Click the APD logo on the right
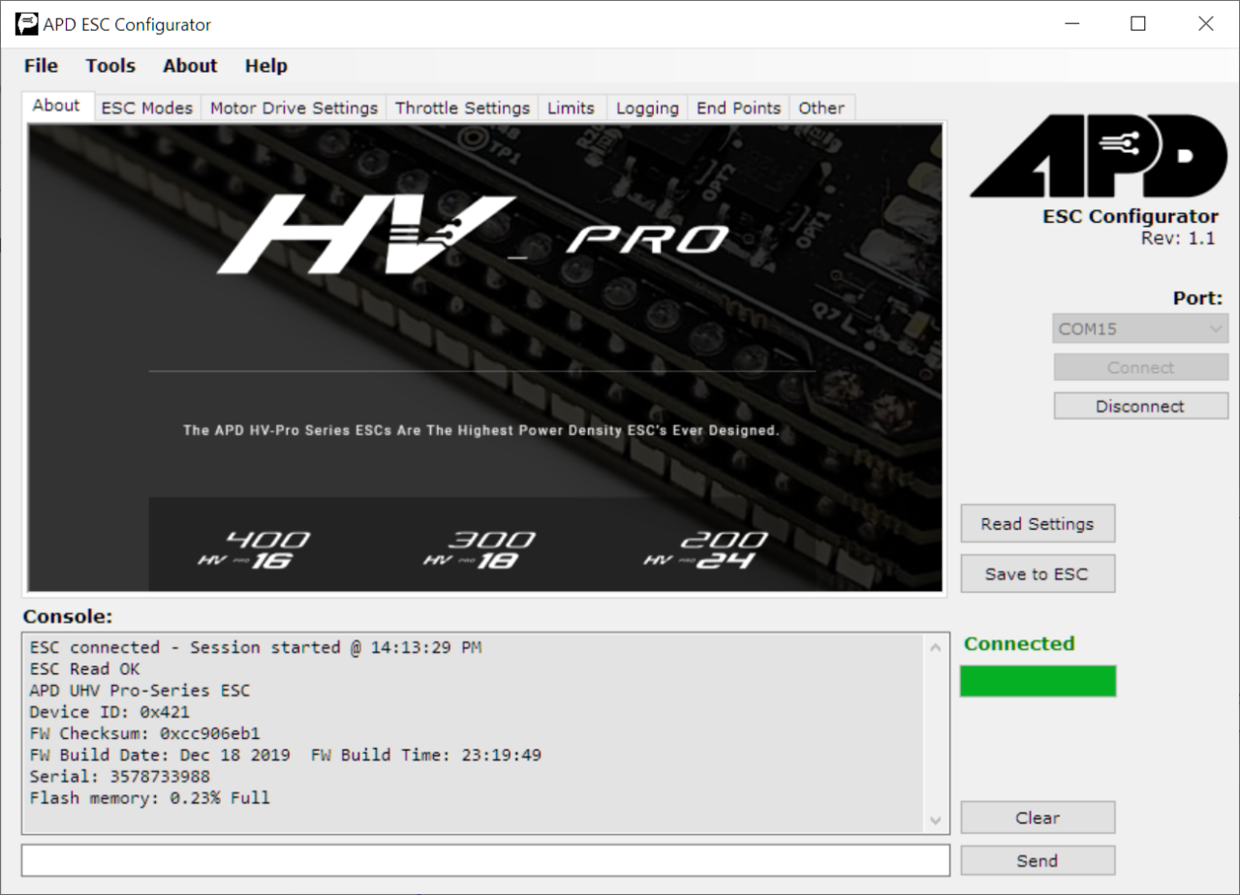1240x895 pixels. coord(1099,156)
